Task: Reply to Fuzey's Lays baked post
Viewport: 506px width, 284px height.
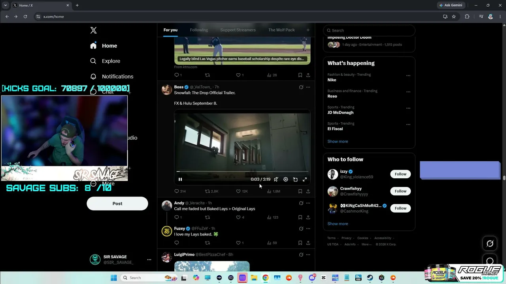Action: point(177,243)
